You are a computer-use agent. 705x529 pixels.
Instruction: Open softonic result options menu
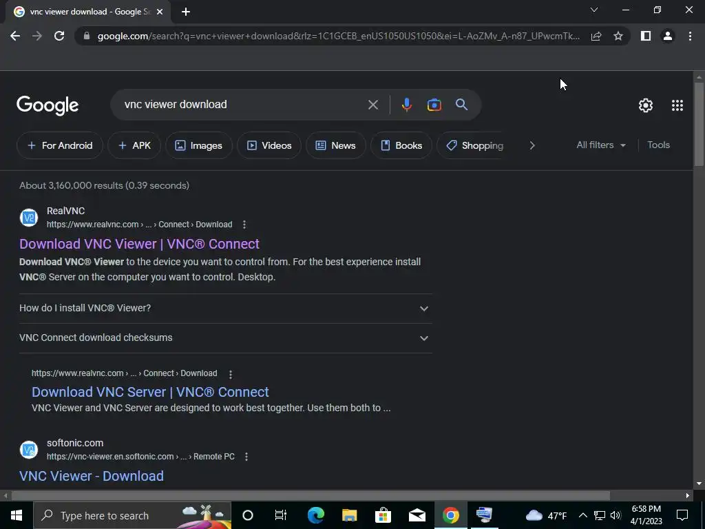tap(246, 457)
